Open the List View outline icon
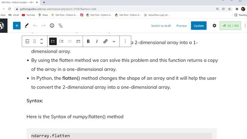Image resolution: width=247 pixels, height=139 pixels. (x=61, y=26)
